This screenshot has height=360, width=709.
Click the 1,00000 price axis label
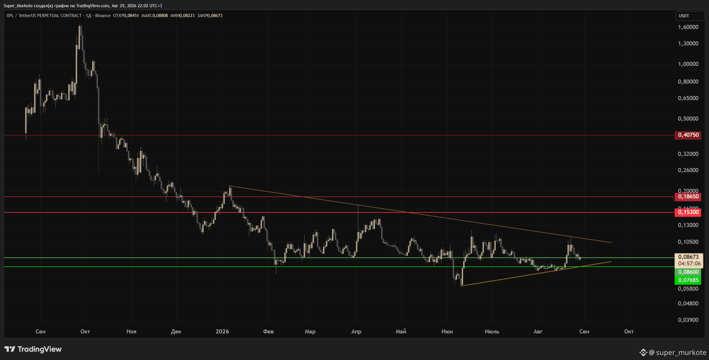[688, 64]
